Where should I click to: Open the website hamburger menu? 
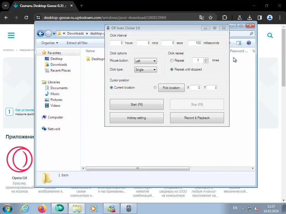click(11, 35)
